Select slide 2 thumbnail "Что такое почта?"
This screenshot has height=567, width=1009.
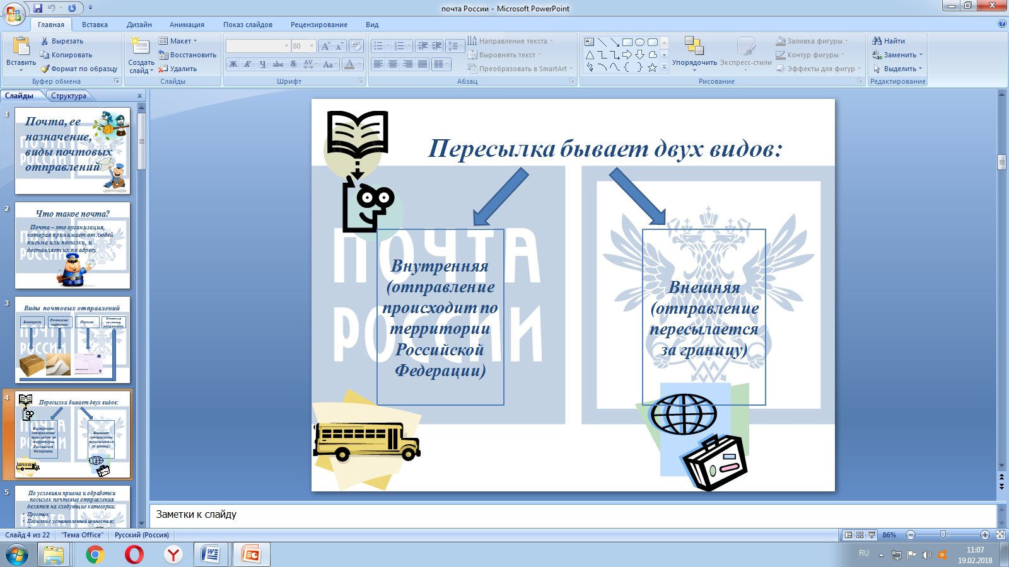click(73, 246)
